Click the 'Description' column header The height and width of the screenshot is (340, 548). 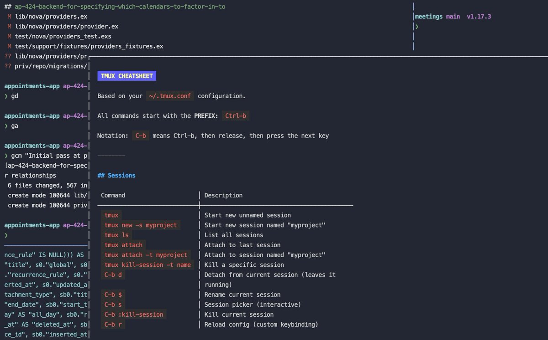click(x=223, y=195)
